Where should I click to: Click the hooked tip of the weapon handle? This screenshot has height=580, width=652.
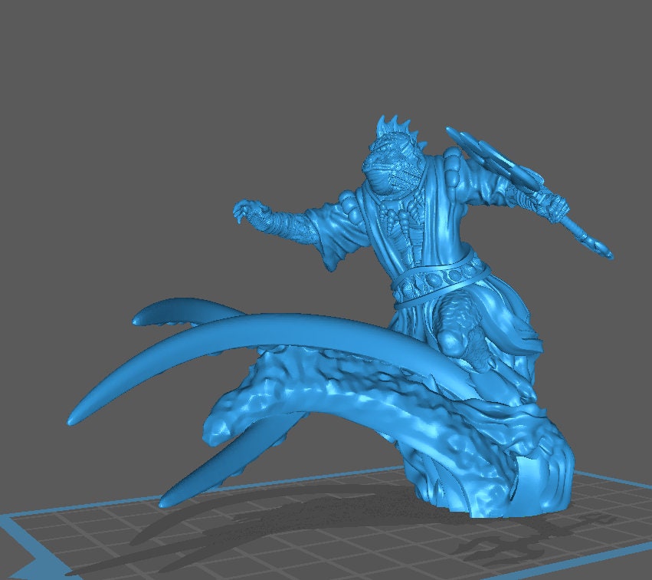coord(601,249)
